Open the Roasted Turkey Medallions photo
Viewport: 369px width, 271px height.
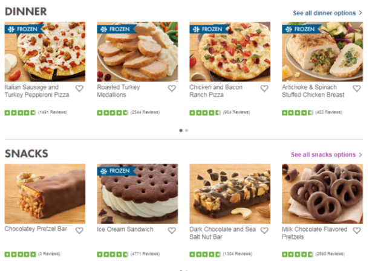pyautogui.click(x=137, y=52)
